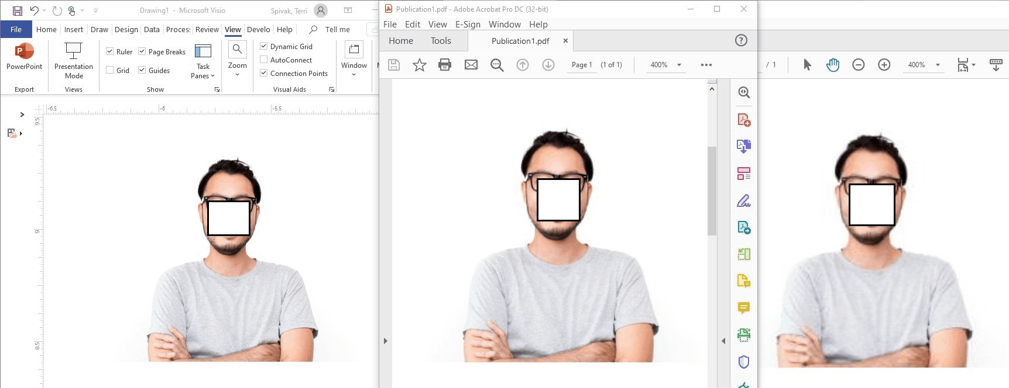Switch to Visio Design tab

click(126, 29)
